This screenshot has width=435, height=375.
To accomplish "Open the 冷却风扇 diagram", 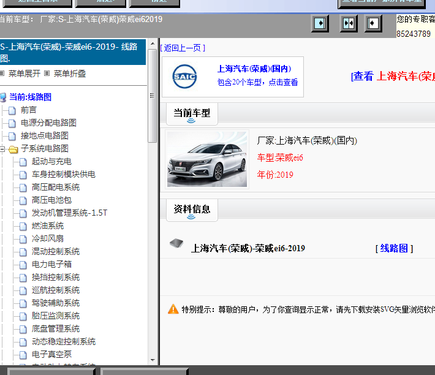I will pyautogui.click(x=48, y=238).
